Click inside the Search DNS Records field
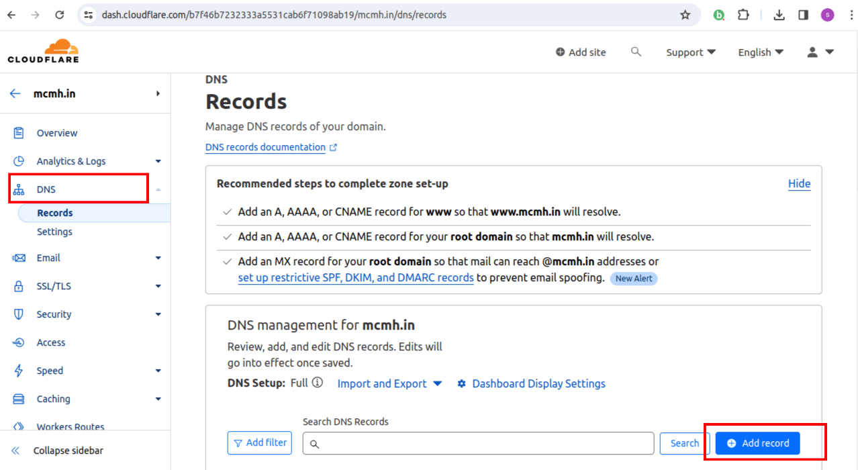The width and height of the screenshot is (858, 470). click(x=477, y=442)
